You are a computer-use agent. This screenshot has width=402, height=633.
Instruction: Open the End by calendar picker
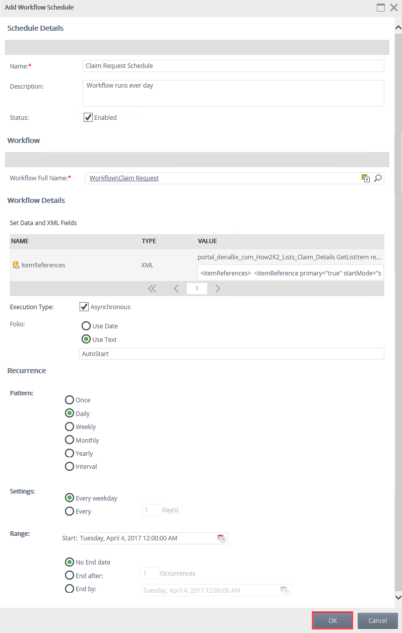[x=285, y=590]
